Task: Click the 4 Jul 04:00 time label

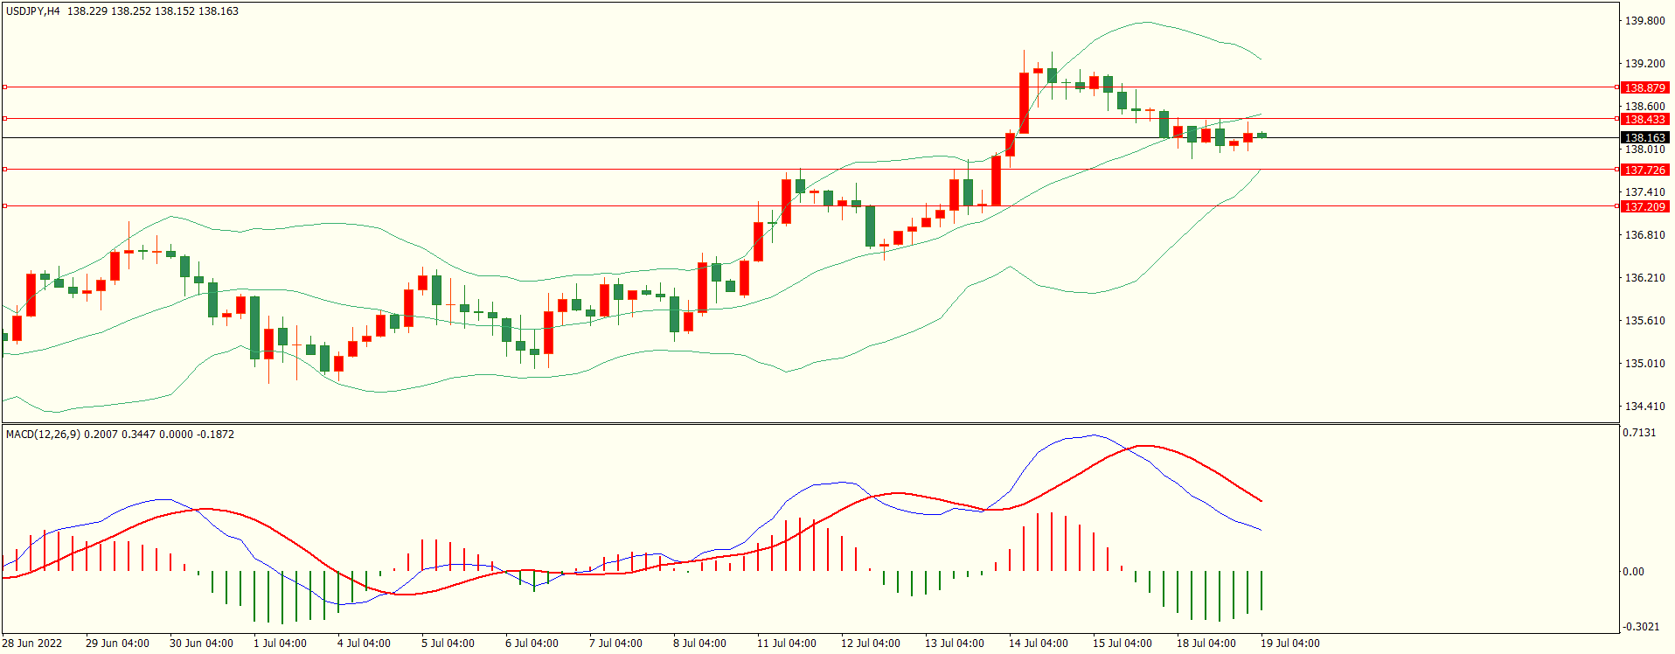Action: [364, 644]
